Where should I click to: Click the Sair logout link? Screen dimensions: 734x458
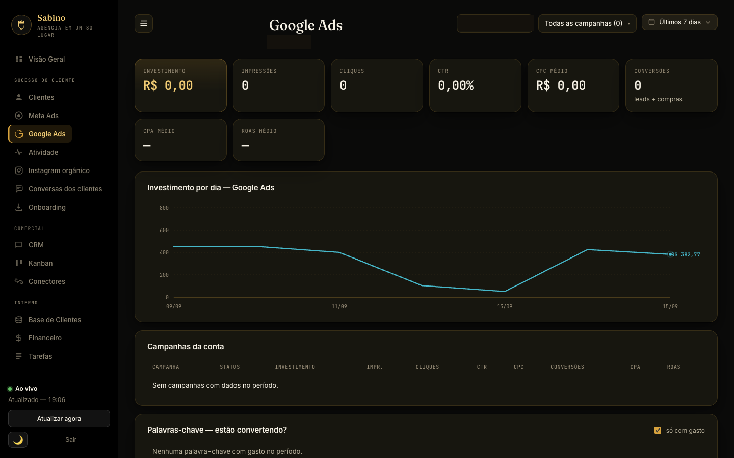click(x=71, y=440)
